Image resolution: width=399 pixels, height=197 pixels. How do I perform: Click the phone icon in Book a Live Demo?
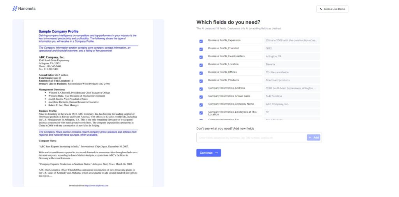[x=321, y=9]
